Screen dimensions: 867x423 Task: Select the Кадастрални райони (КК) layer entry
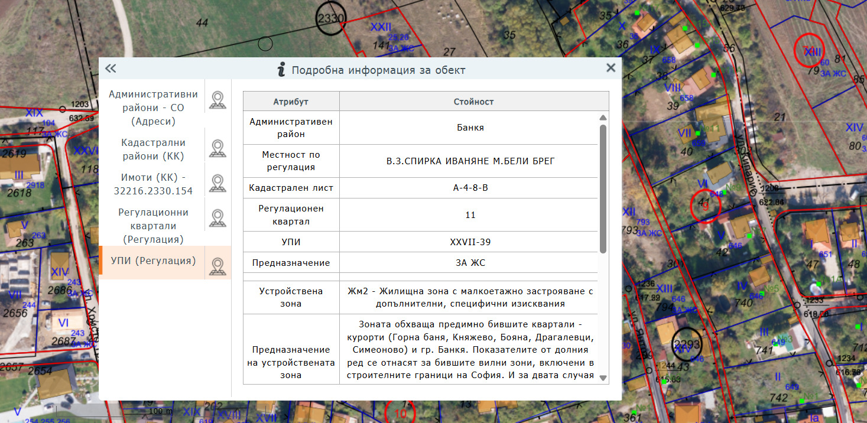tap(152, 148)
